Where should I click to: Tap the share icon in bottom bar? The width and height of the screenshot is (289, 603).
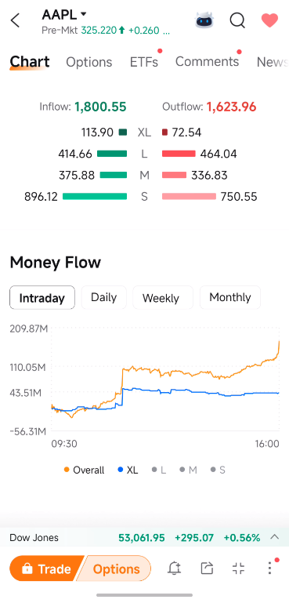[207, 568]
